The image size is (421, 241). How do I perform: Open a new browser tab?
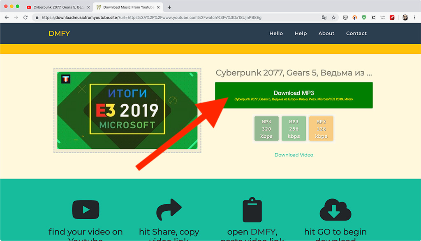click(169, 7)
